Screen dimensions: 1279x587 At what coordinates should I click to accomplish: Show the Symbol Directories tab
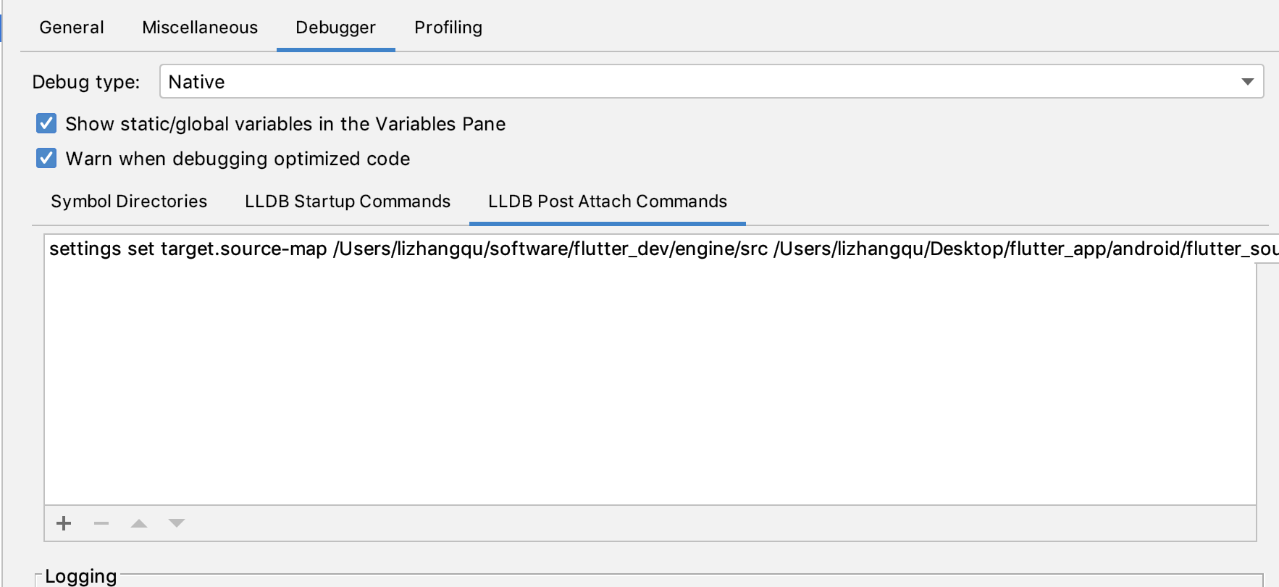(129, 201)
